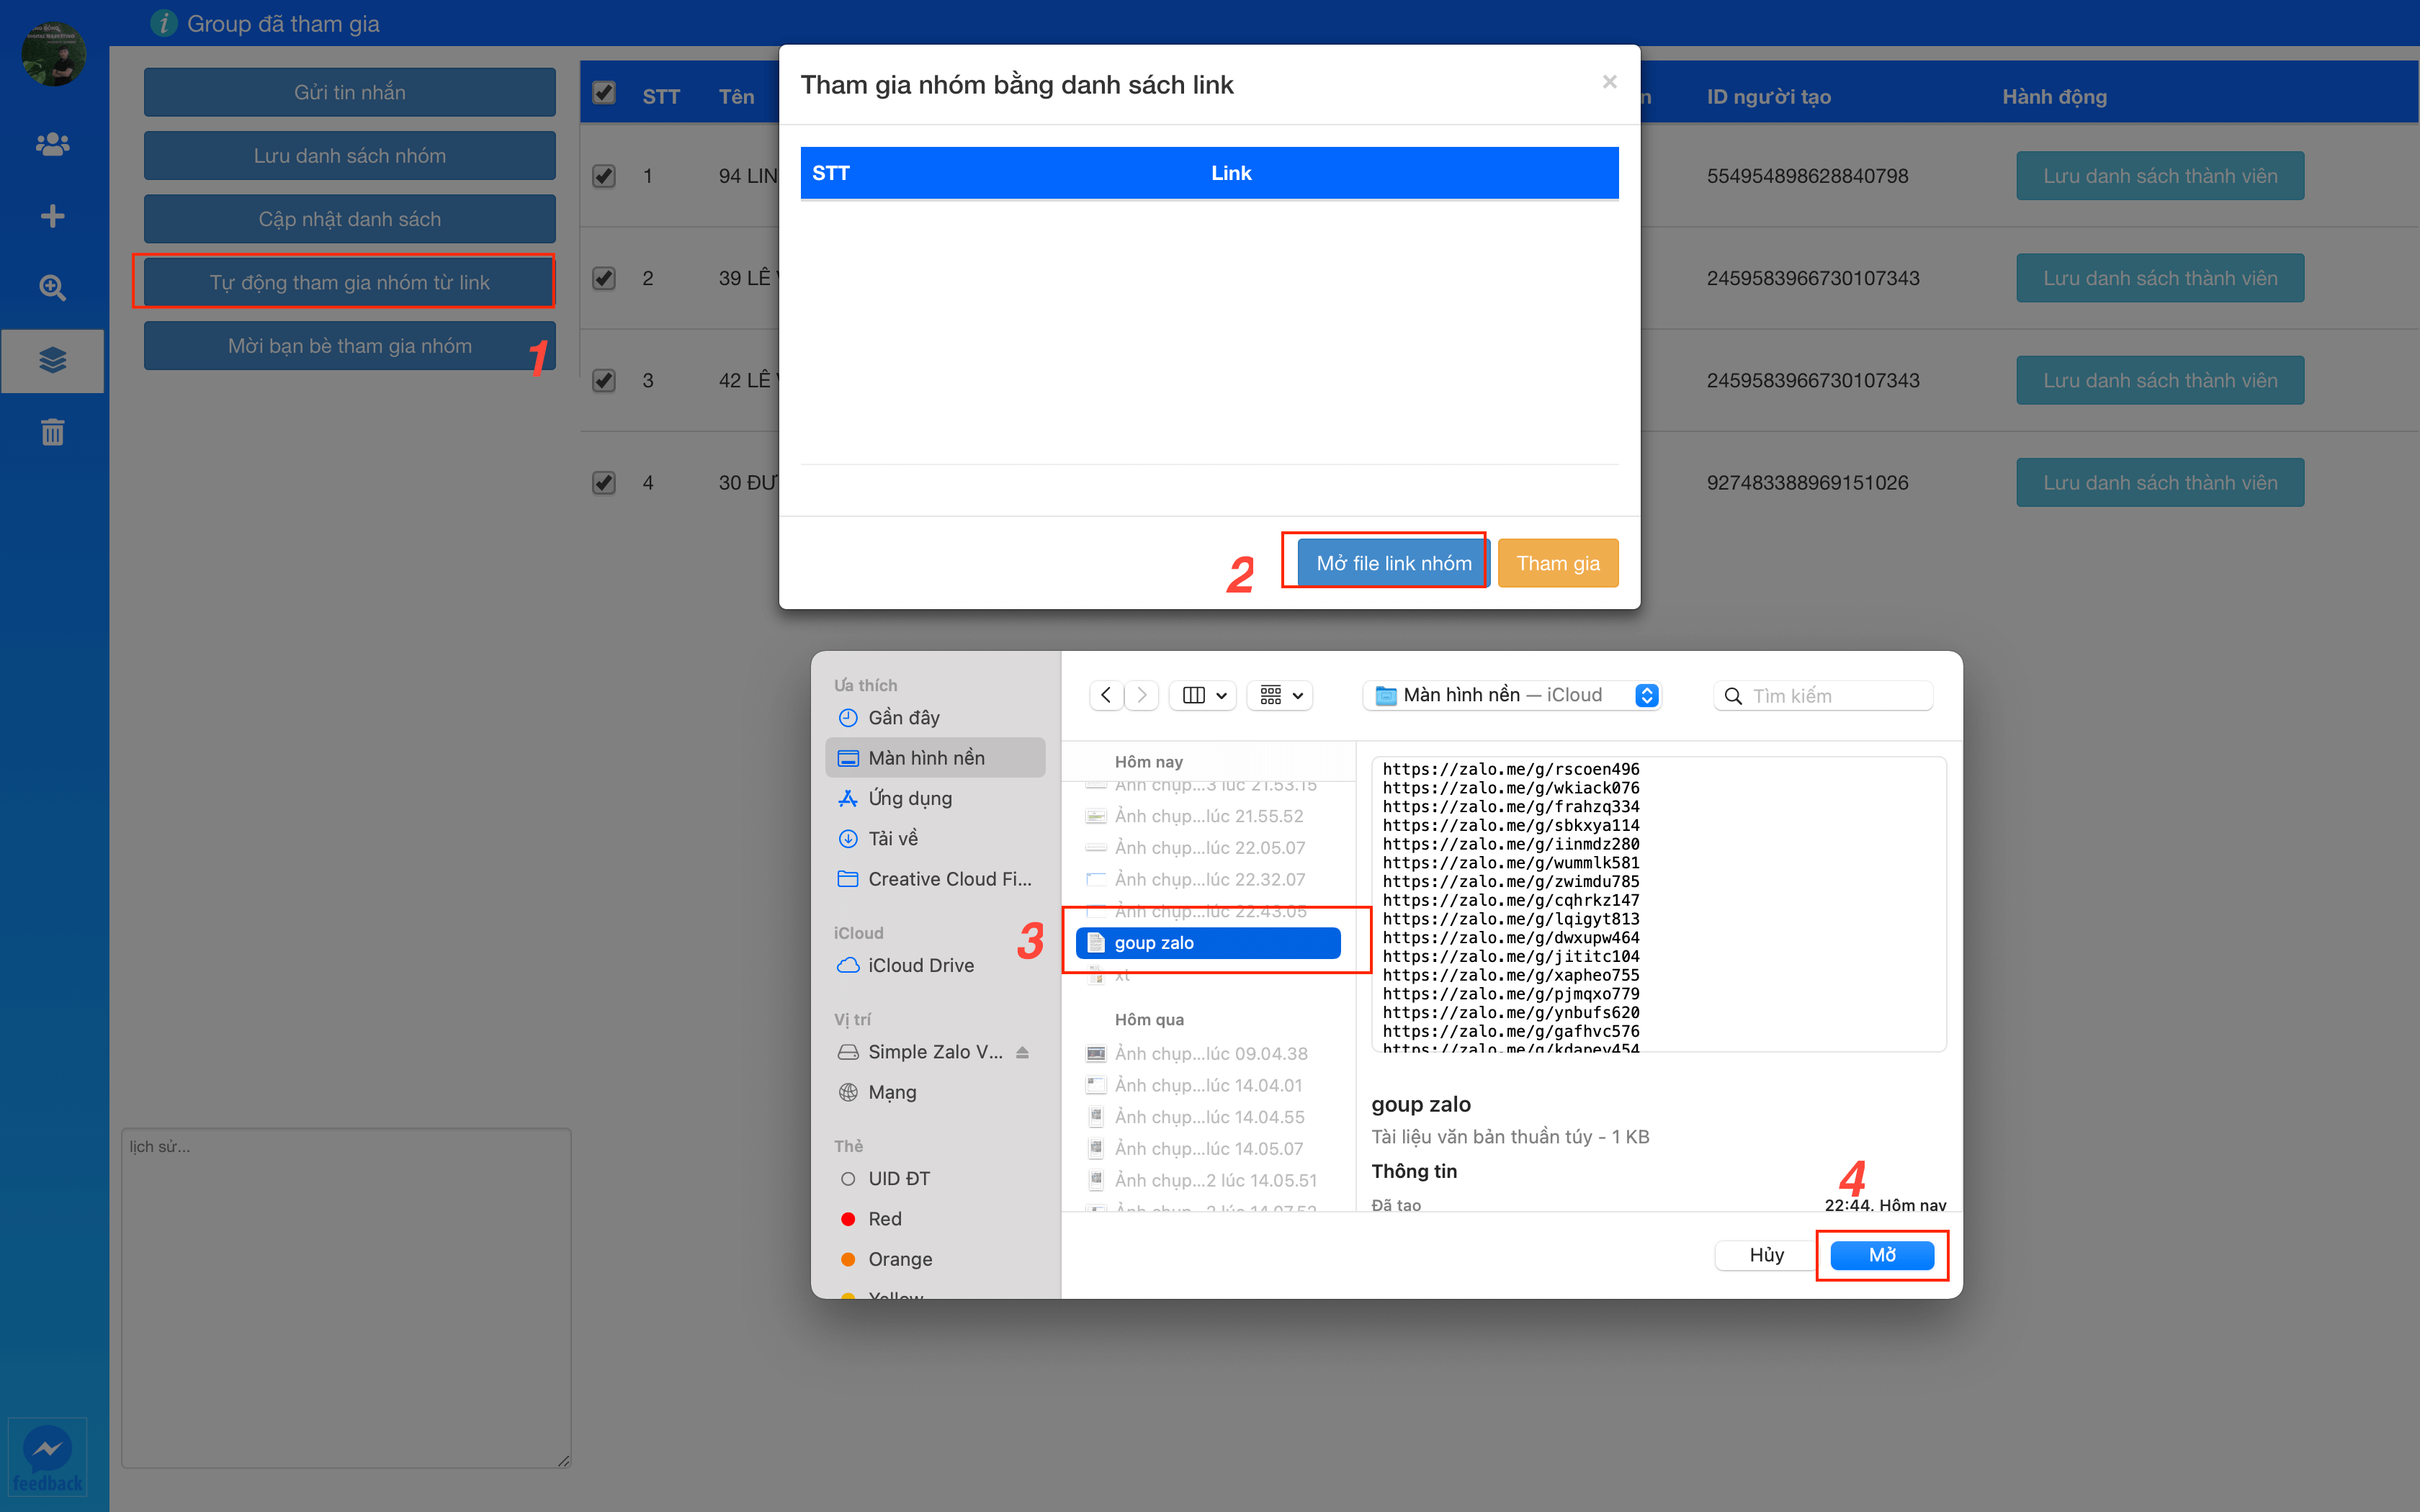
Task: Uncheck the checkbox for row 2
Action: [x=603, y=278]
